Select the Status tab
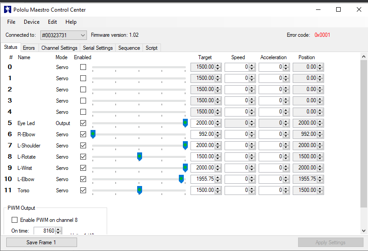This screenshot has height=251, width=368. tap(11, 47)
